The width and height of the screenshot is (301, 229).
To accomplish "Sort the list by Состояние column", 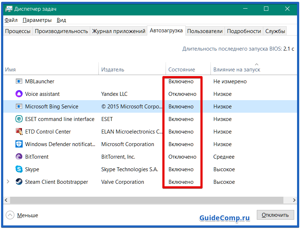I will click(182, 69).
